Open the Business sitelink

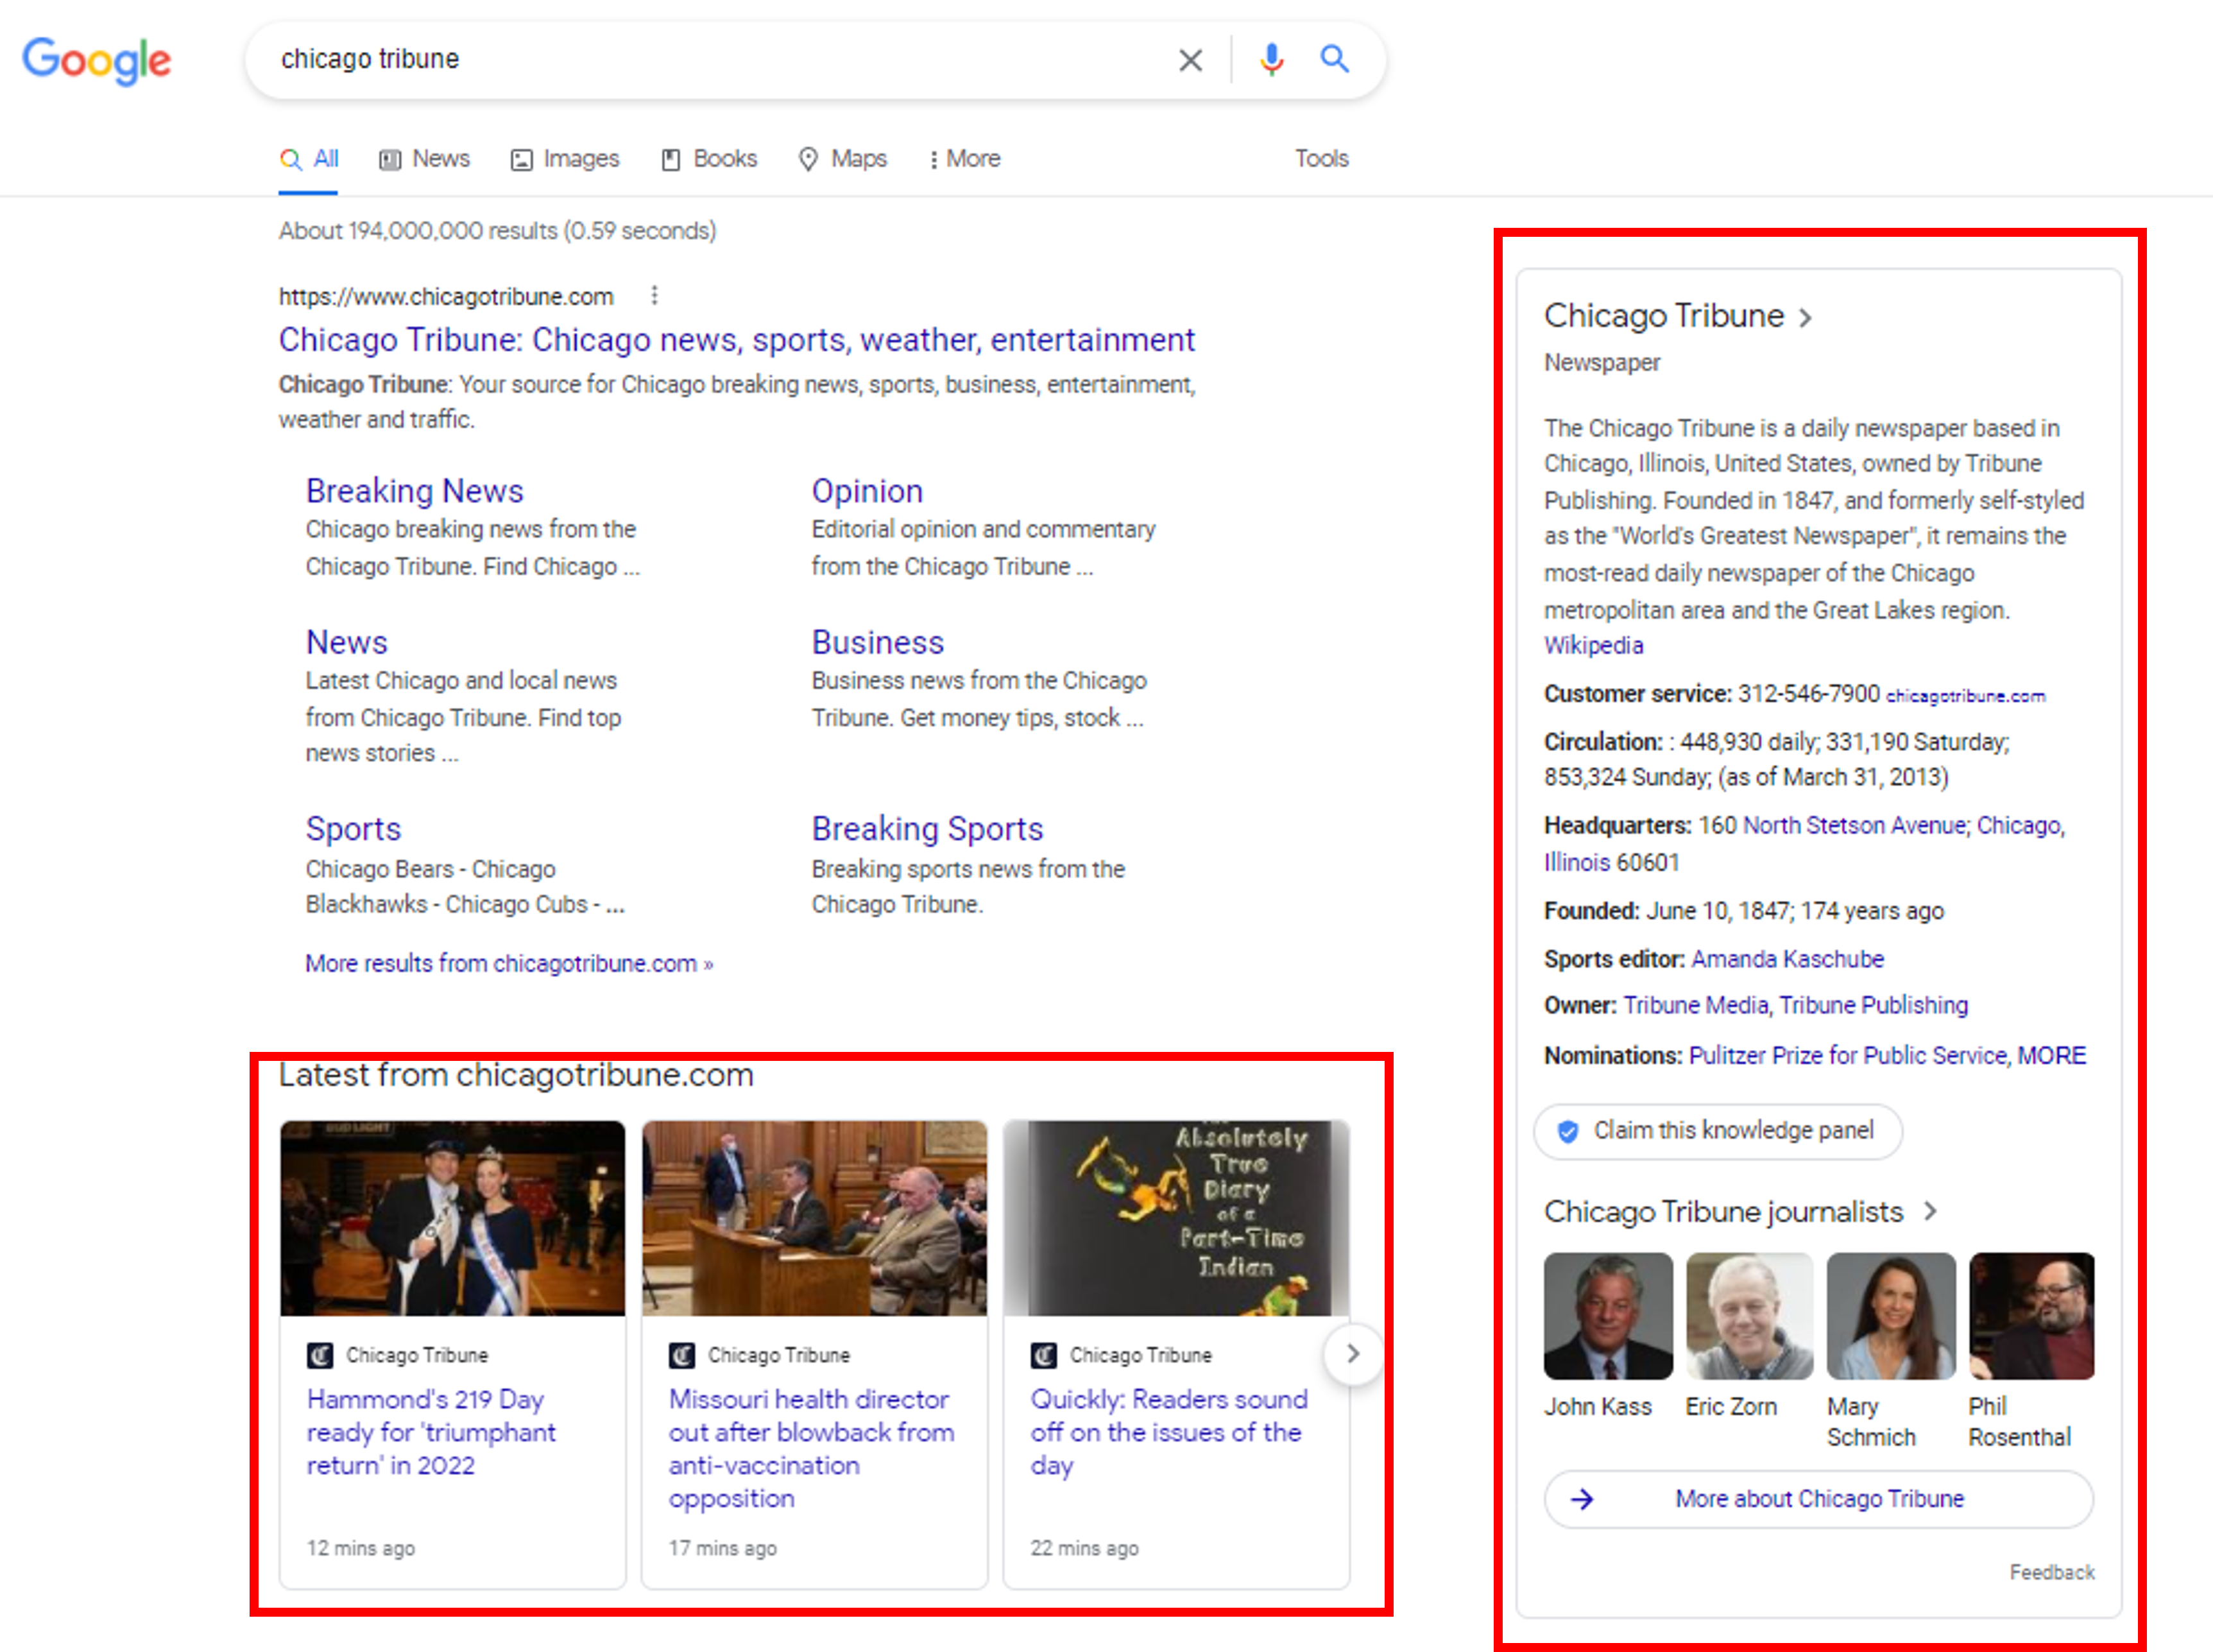tap(878, 642)
